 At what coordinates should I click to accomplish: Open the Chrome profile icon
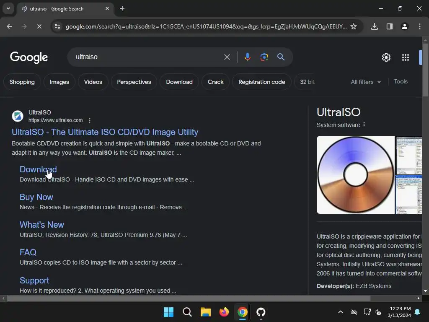tap(405, 26)
